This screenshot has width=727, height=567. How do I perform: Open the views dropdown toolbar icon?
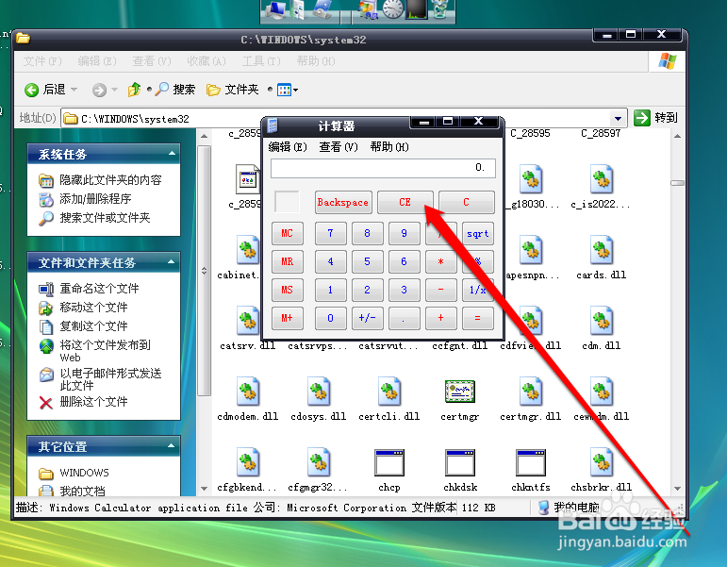[x=288, y=90]
